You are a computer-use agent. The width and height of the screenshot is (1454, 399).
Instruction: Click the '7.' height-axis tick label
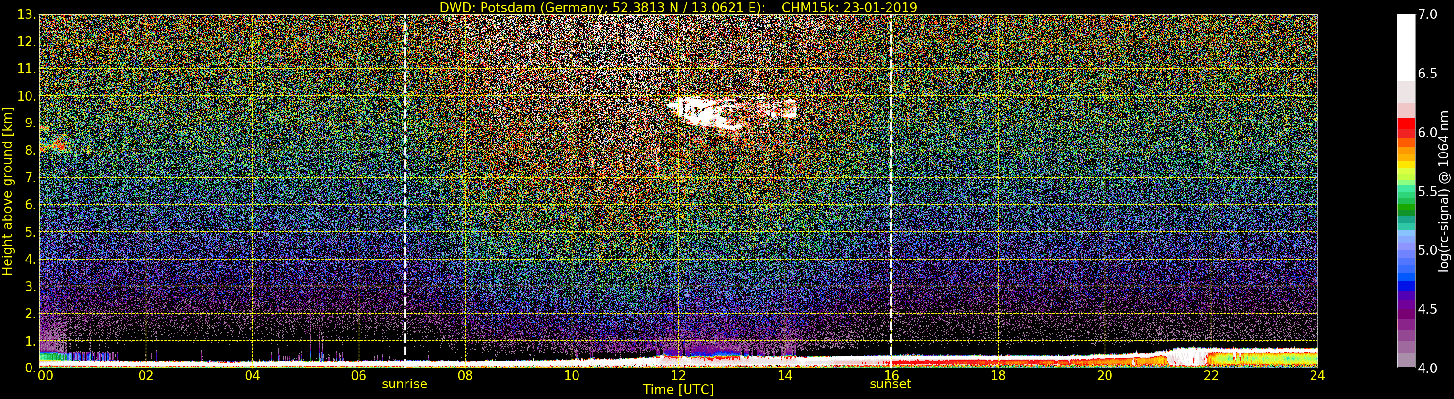coord(31,178)
